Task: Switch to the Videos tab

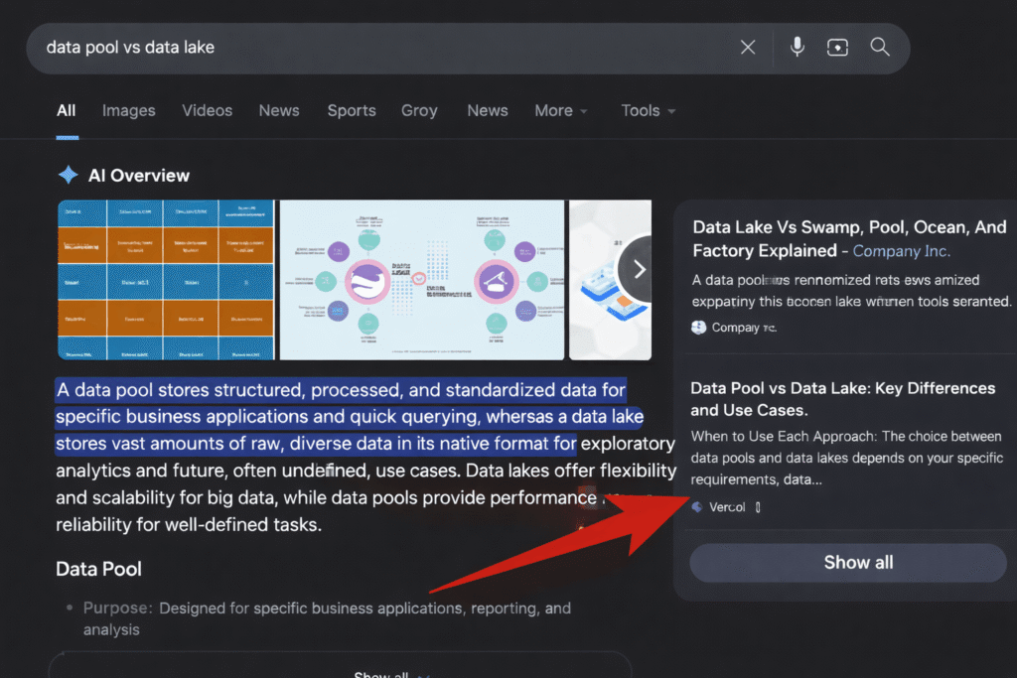Action: coord(207,111)
